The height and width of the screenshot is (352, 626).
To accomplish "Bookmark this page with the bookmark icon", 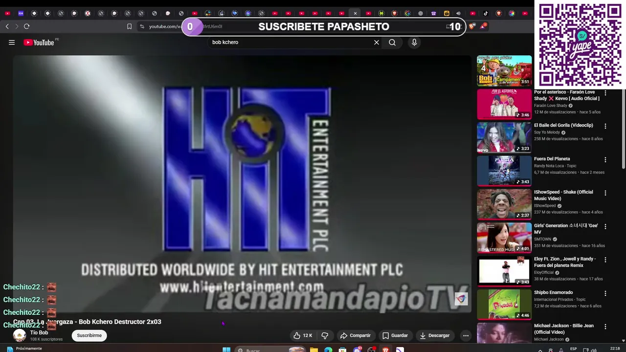I will pyautogui.click(x=129, y=26).
